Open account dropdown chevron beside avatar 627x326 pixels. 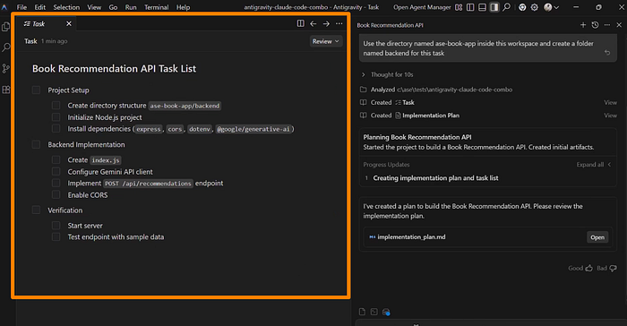coord(556,7)
